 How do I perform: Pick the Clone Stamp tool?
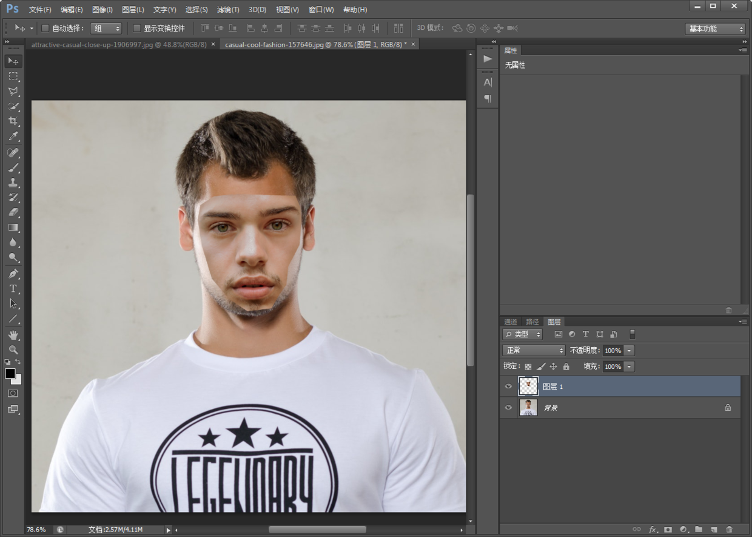[x=13, y=183]
